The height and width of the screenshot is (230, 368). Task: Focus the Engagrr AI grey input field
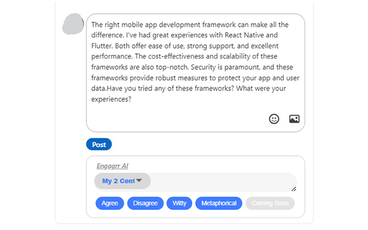point(223,181)
